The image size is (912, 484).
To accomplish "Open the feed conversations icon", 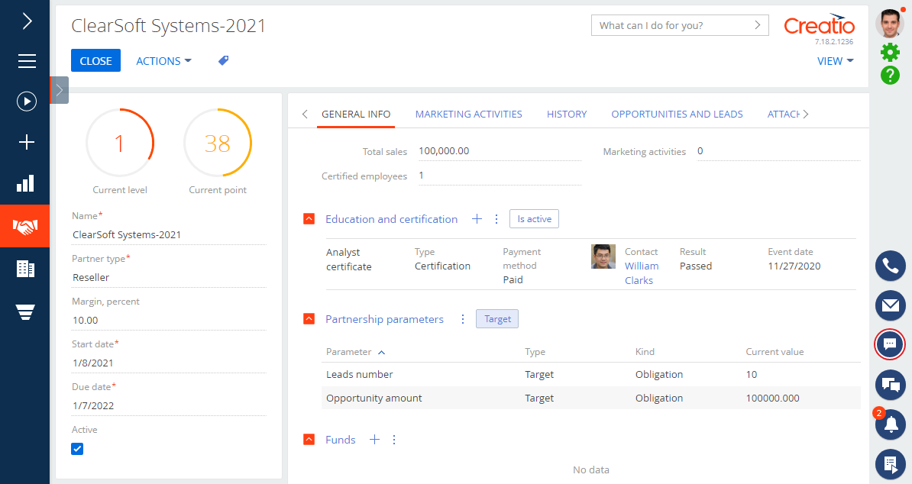I will click(891, 384).
